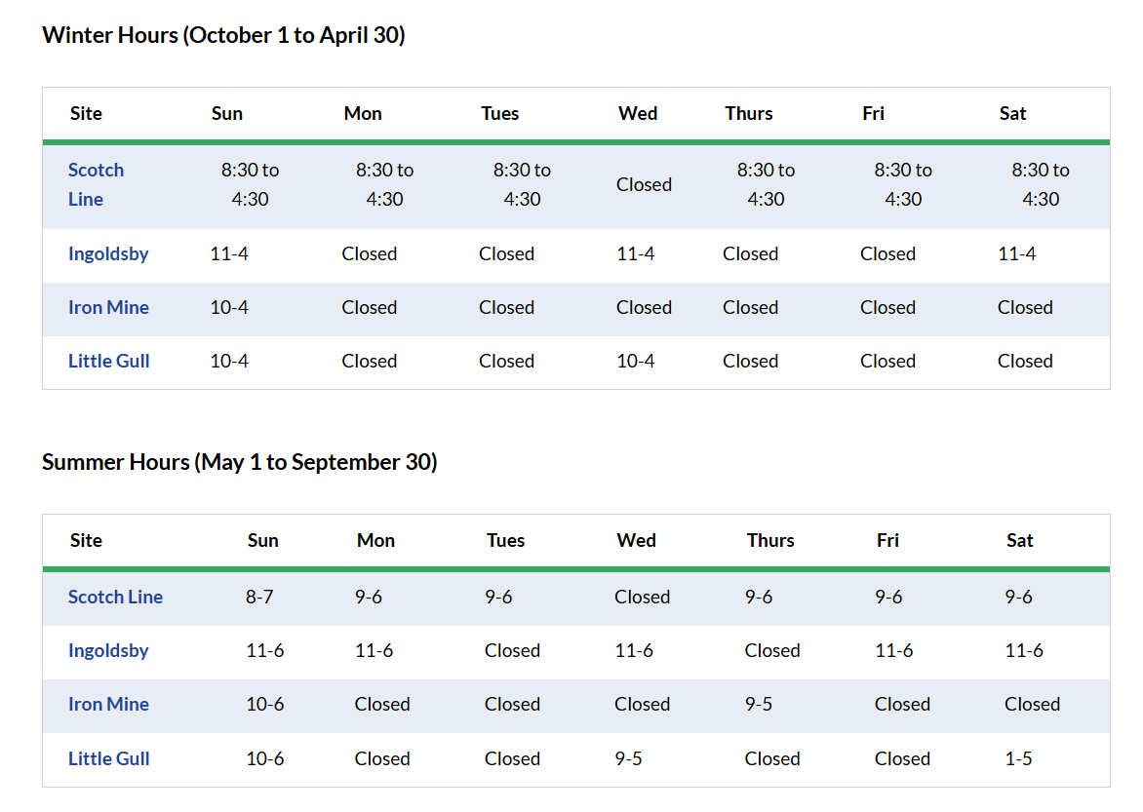This screenshot has height=812, width=1143.
Task: Click Iron Mine's summer Thursday 9-5 cell
Action: [759, 705]
